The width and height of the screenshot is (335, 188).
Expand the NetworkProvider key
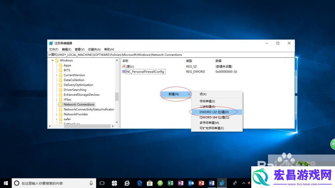coord(56,114)
